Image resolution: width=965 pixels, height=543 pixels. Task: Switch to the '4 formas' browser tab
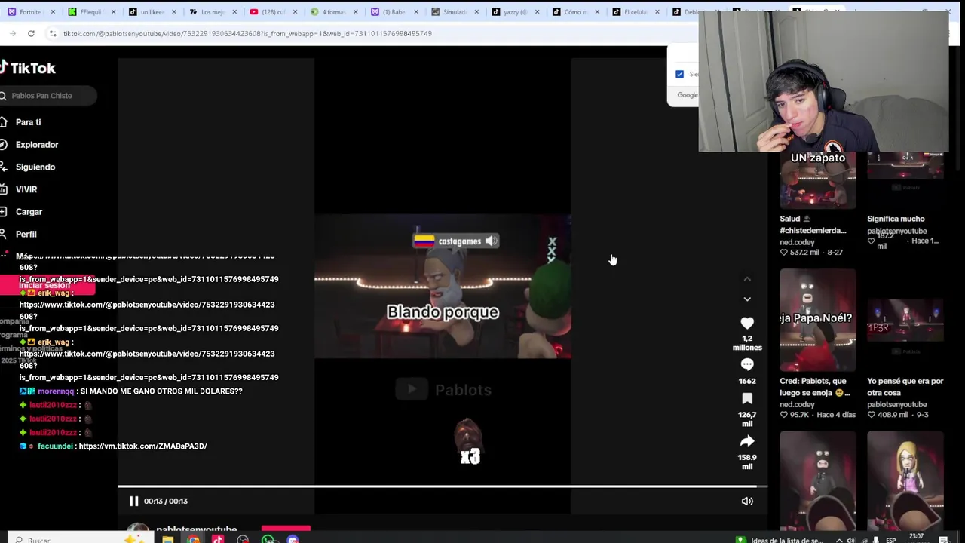point(332,12)
